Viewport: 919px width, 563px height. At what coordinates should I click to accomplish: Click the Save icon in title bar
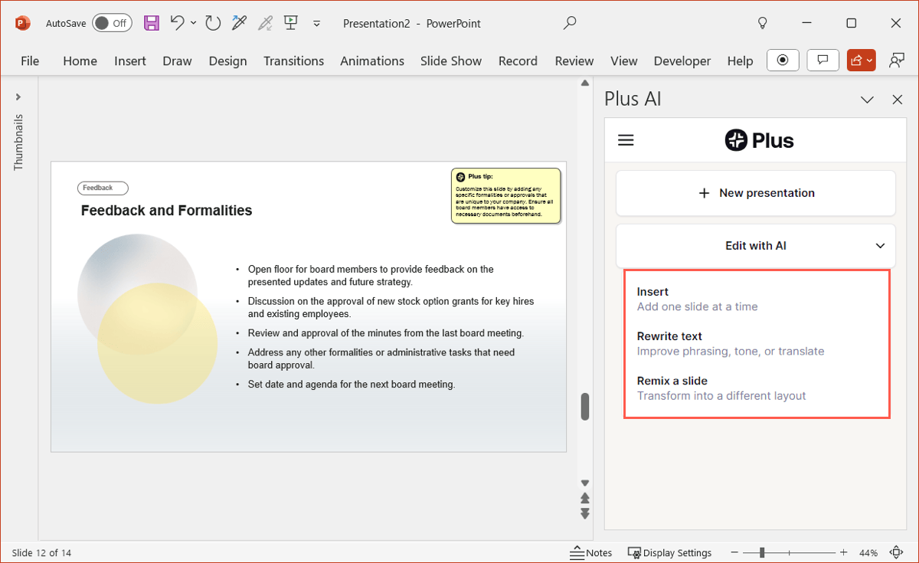click(152, 23)
